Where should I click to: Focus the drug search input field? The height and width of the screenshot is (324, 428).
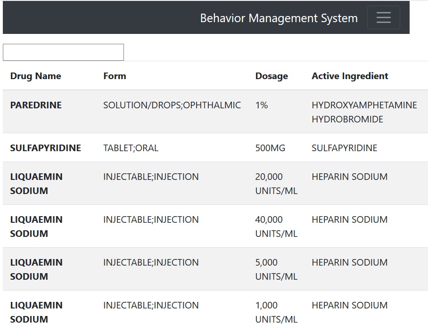point(63,52)
